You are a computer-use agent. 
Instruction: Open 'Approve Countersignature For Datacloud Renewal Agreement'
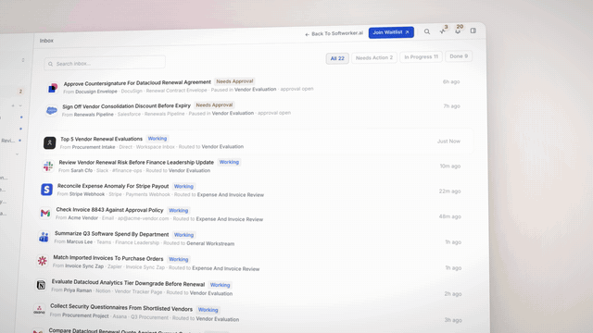click(137, 83)
